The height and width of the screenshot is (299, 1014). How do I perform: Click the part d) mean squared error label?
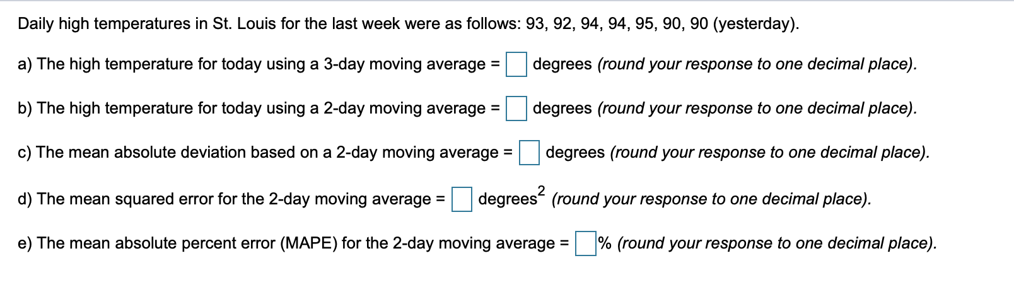tap(231, 200)
